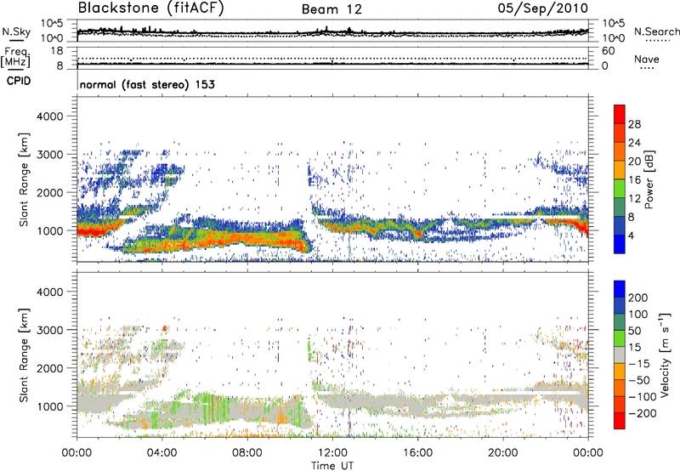680x471 pixels.
Task: Select the 20 value on power colorbar
Action: click(x=634, y=162)
